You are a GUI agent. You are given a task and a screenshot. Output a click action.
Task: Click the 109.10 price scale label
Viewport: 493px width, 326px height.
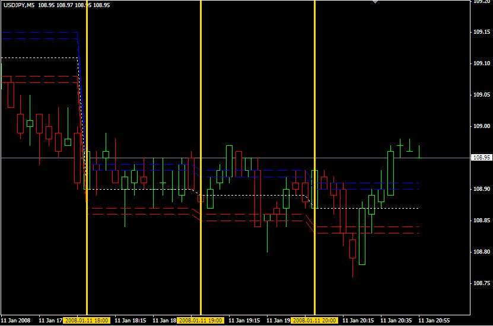482,63
